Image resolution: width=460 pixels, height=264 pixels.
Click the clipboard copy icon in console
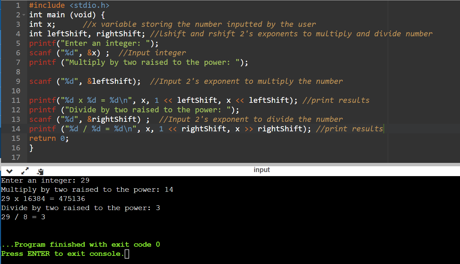[x=40, y=171]
